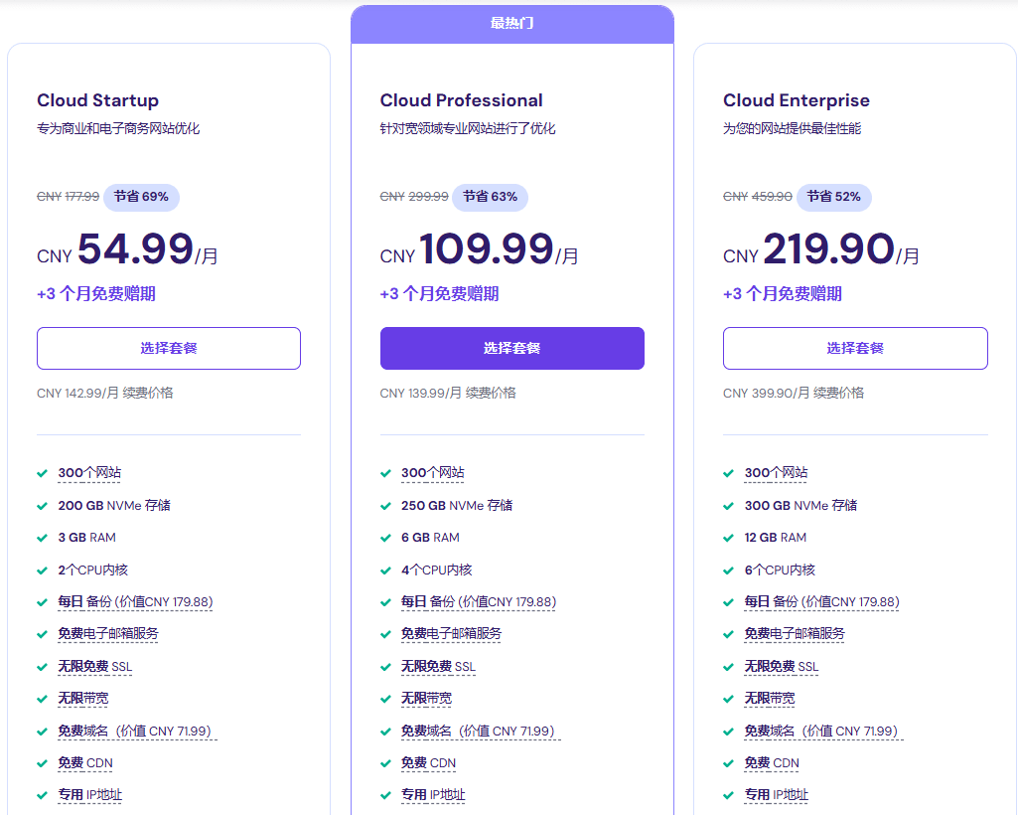Click the checkmark beside 6 GB RAM
Image resolution: width=1018 pixels, height=815 pixels.
click(x=385, y=538)
